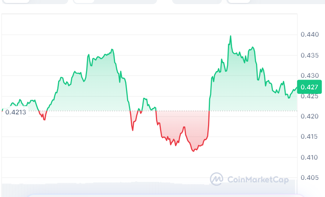Screen dimensions: 325x197
Task: Open the CoinMarketCap watermark text link
Action: pos(258,180)
